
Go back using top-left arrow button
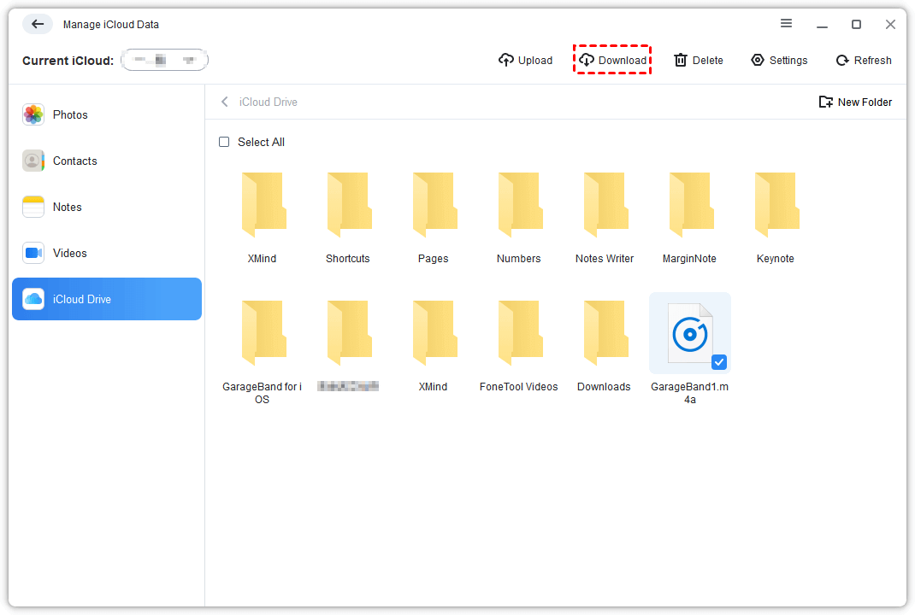pyautogui.click(x=38, y=24)
